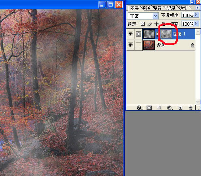Image resolution: width=201 pixels, height=176 pixels.
Task: Lock transparent pixels icon
Action: tap(143, 24)
